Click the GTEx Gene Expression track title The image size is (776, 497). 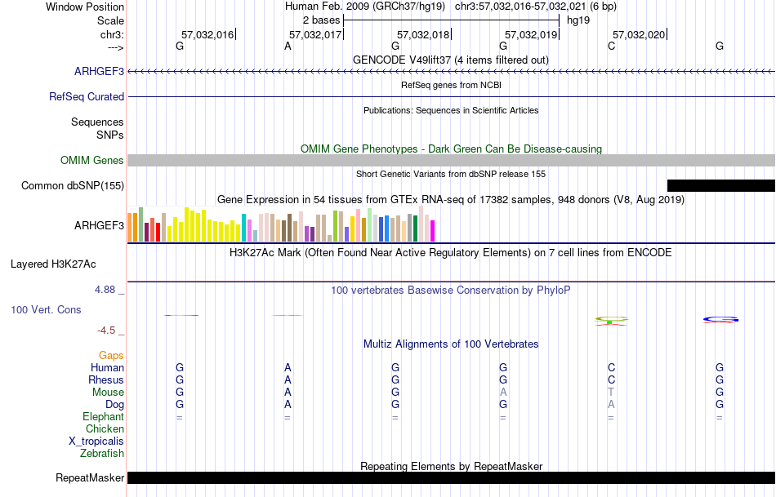click(451, 200)
